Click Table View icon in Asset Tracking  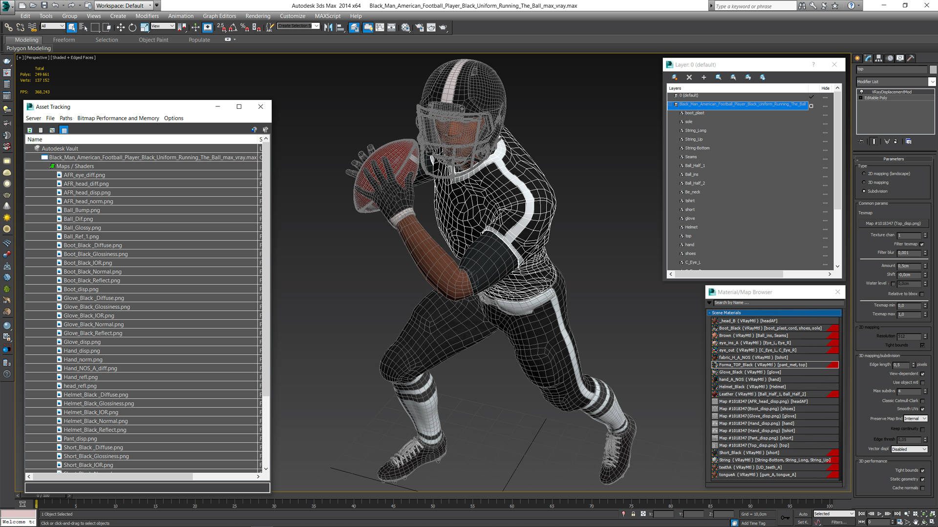[64, 130]
